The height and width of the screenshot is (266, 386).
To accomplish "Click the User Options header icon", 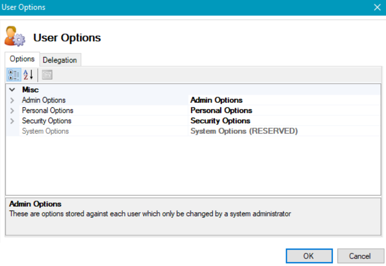I will [x=15, y=37].
